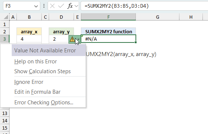Select column D header
The width and height of the screenshot is (208, 134).
pyautogui.click(x=61, y=17)
